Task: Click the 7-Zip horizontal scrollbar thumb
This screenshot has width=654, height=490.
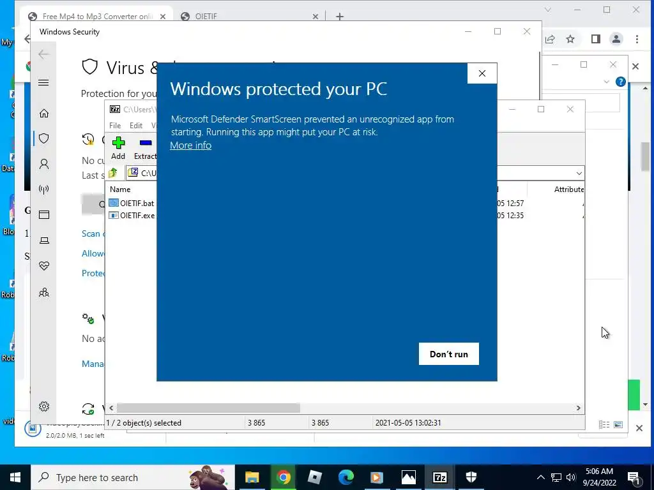Action: pos(208,408)
